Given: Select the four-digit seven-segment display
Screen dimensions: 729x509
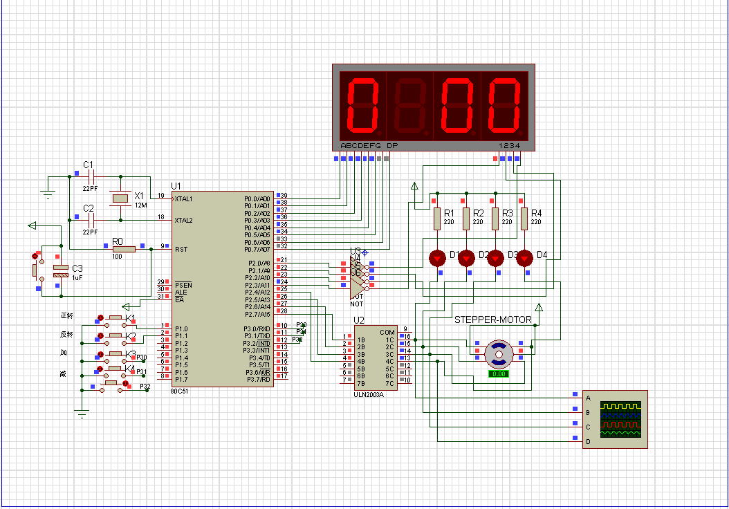Looking at the screenshot, I should [x=434, y=107].
